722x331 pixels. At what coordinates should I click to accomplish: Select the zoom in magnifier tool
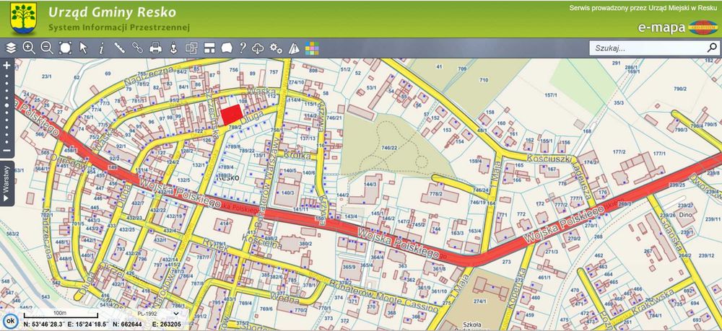pyautogui.click(x=29, y=48)
